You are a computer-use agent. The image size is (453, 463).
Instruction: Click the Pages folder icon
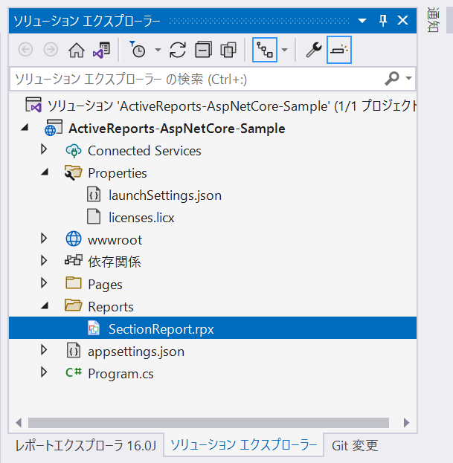(74, 283)
